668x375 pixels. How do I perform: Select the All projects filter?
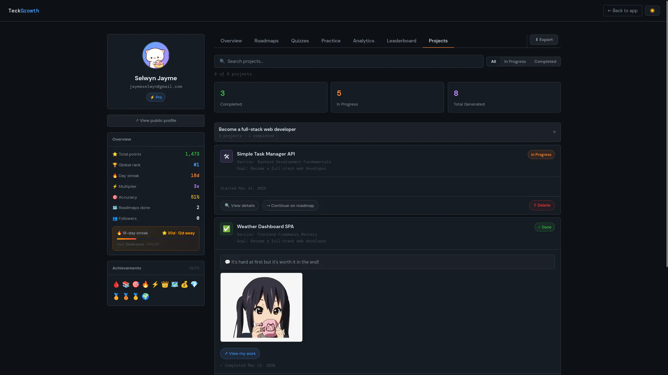coord(493,61)
